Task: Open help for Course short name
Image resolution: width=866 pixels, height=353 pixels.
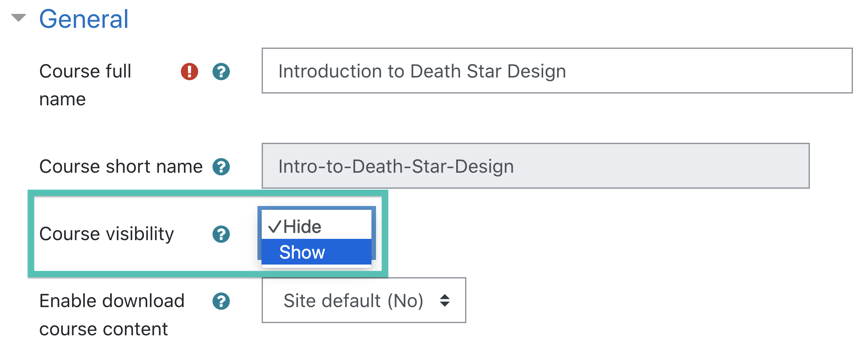Action: click(x=221, y=167)
